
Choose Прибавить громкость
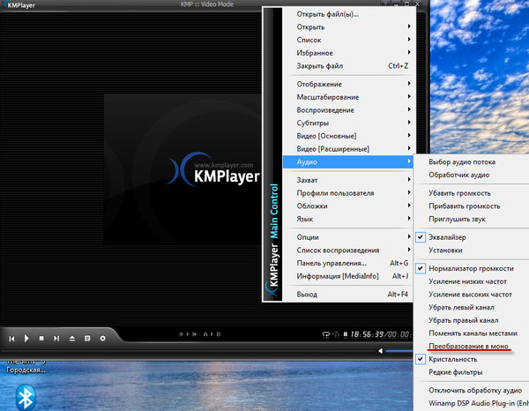click(472, 205)
